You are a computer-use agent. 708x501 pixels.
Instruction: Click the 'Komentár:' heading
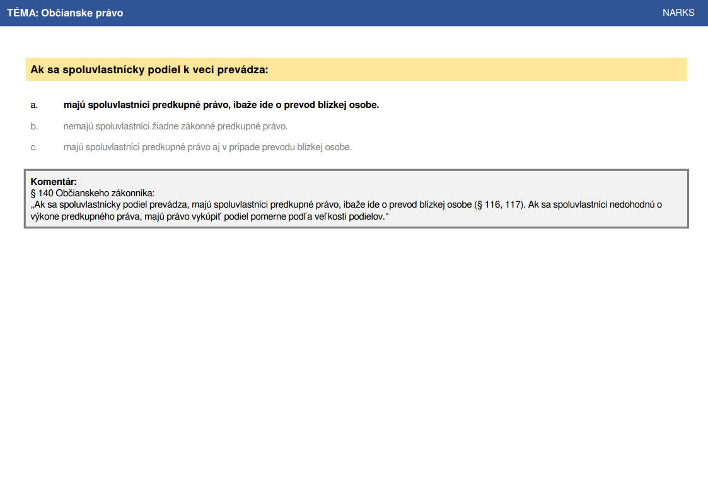(x=54, y=182)
